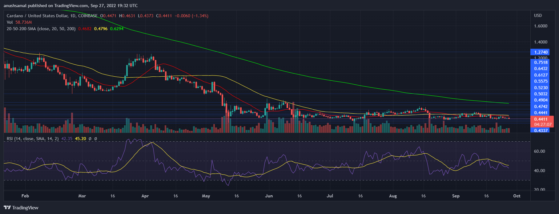
Task: Click the RSI moving average value 45.20
Action: point(80,139)
